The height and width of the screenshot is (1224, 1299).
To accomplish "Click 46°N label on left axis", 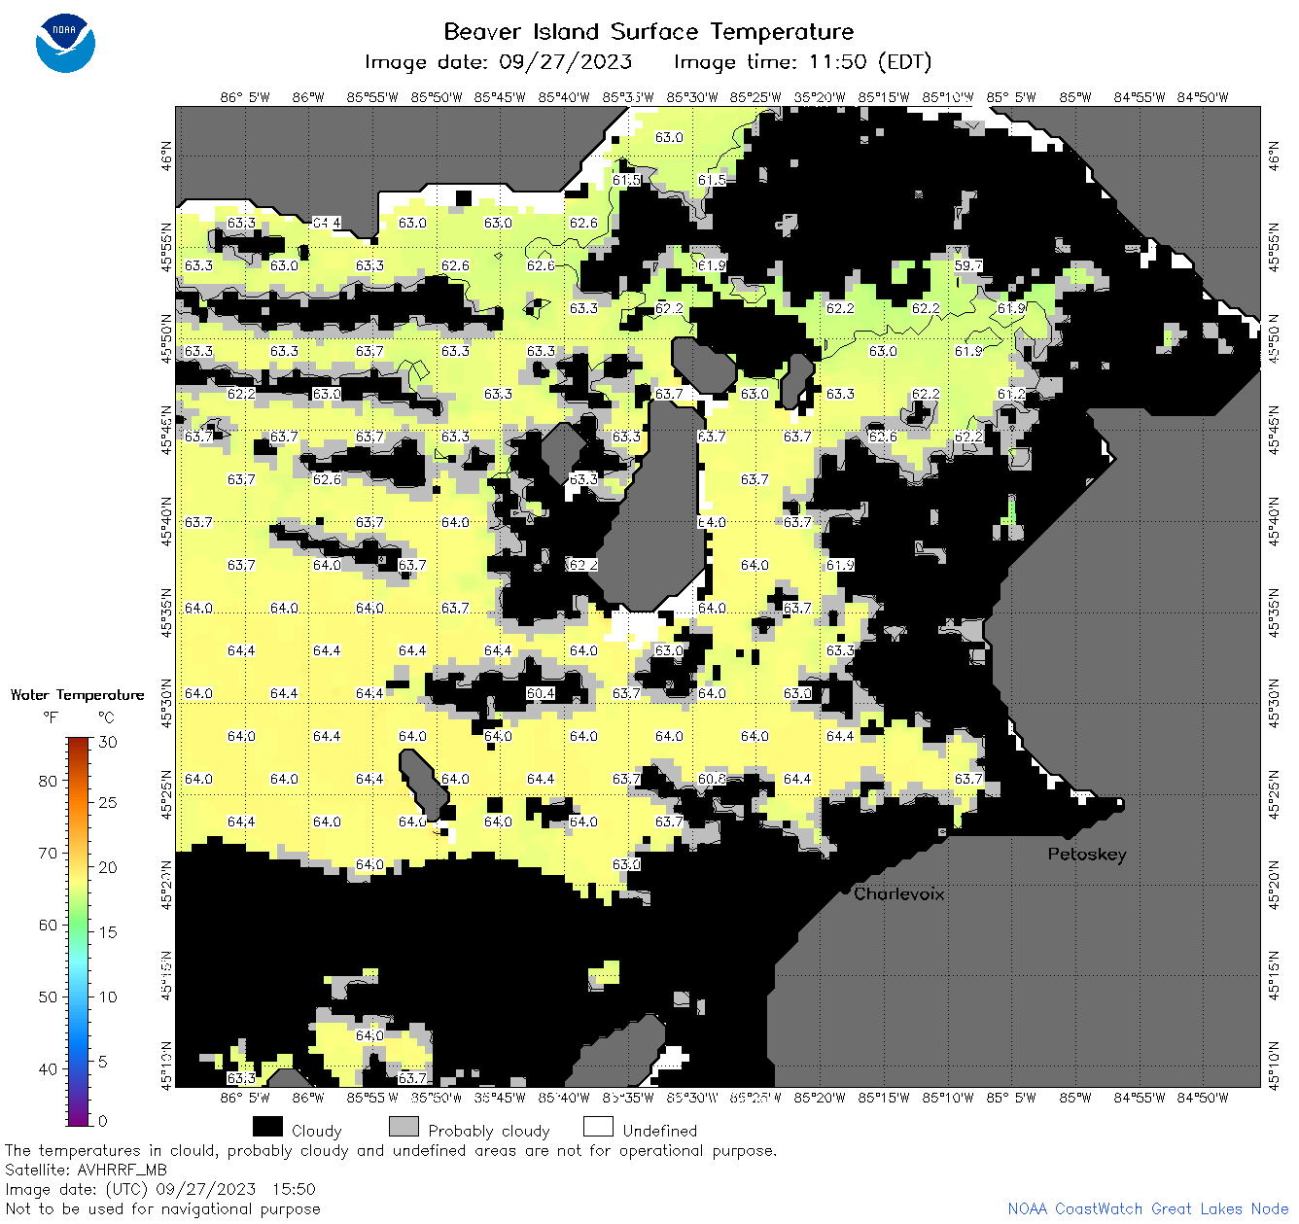I will (x=166, y=155).
